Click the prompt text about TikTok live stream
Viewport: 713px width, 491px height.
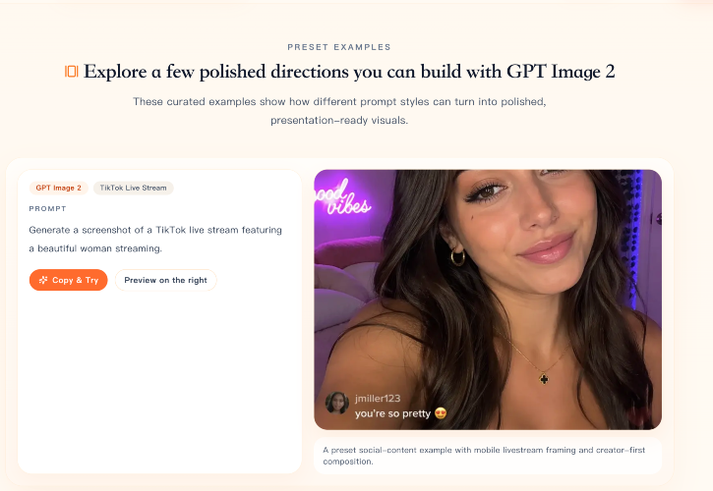[155, 239]
